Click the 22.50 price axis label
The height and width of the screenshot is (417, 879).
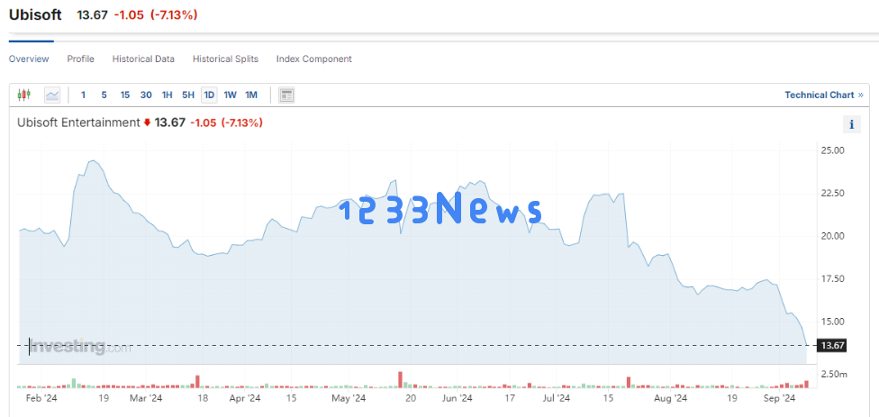pyautogui.click(x=832, y=194)
